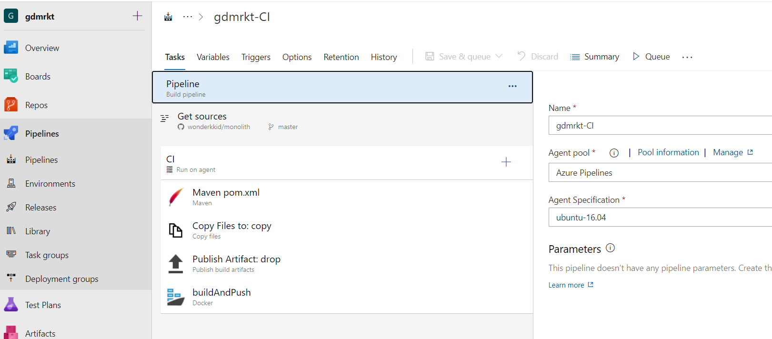
Task: Open the Artifacts section icon
Action: [11, 332]
